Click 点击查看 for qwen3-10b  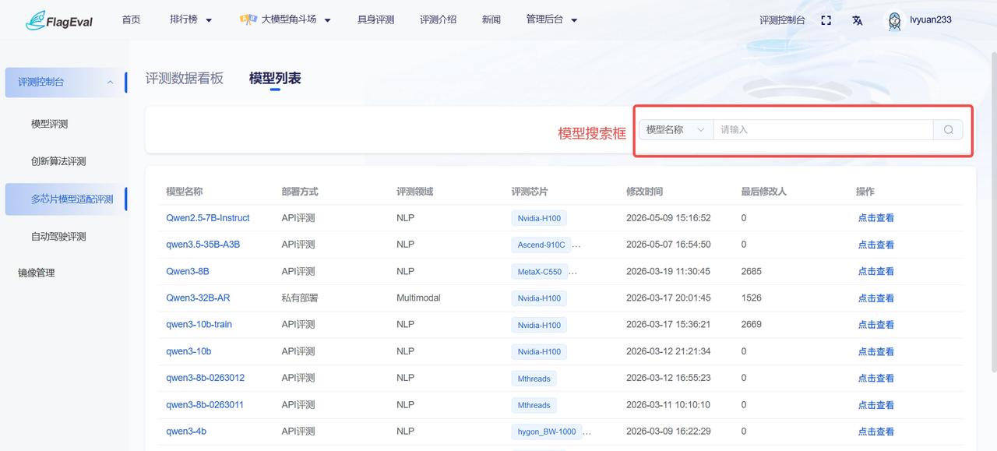876,351
